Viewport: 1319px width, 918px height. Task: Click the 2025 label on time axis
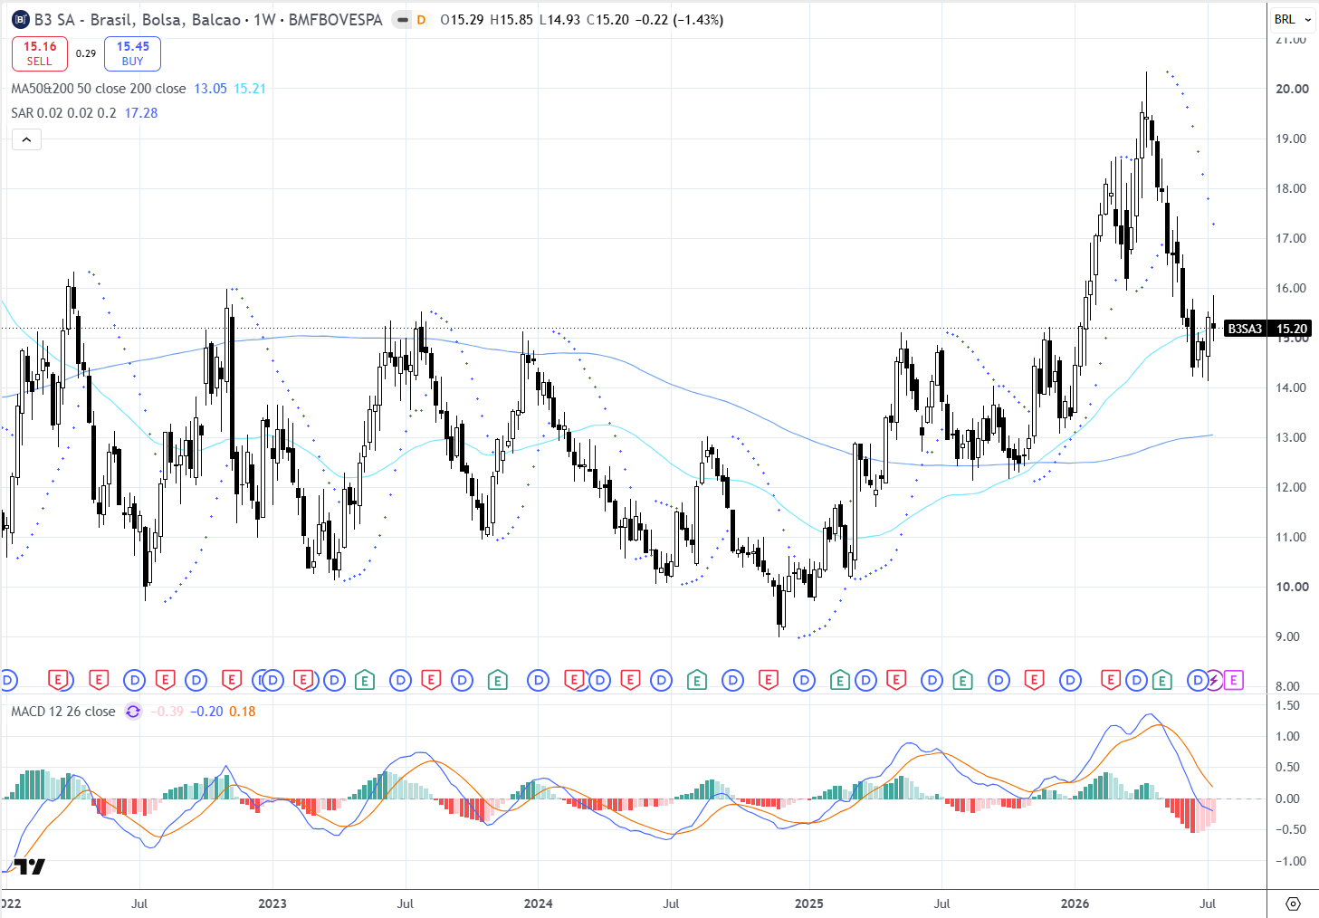(x=808, y=904)
